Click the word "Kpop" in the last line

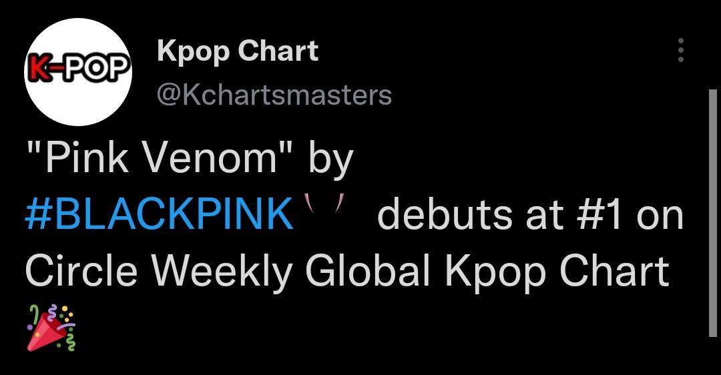(x=495, y=273)
